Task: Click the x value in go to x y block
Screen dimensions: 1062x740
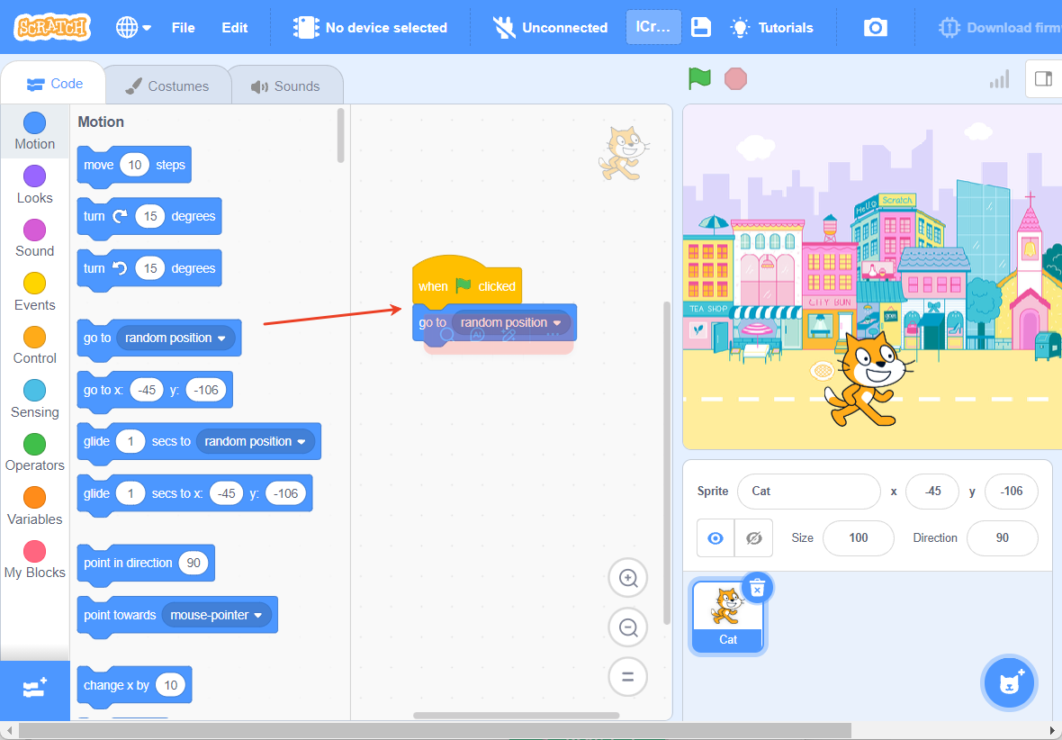Action: click(147, 391)
